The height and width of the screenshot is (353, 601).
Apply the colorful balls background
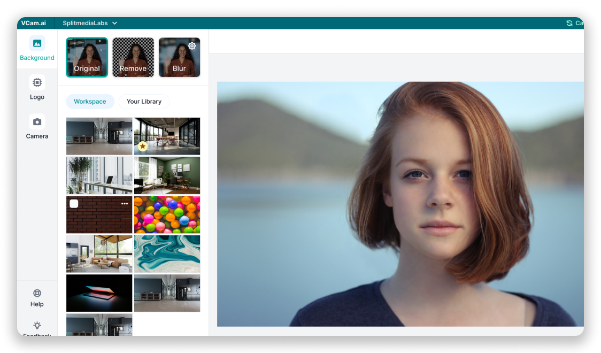pyautogui.click(x=167, y=214)
